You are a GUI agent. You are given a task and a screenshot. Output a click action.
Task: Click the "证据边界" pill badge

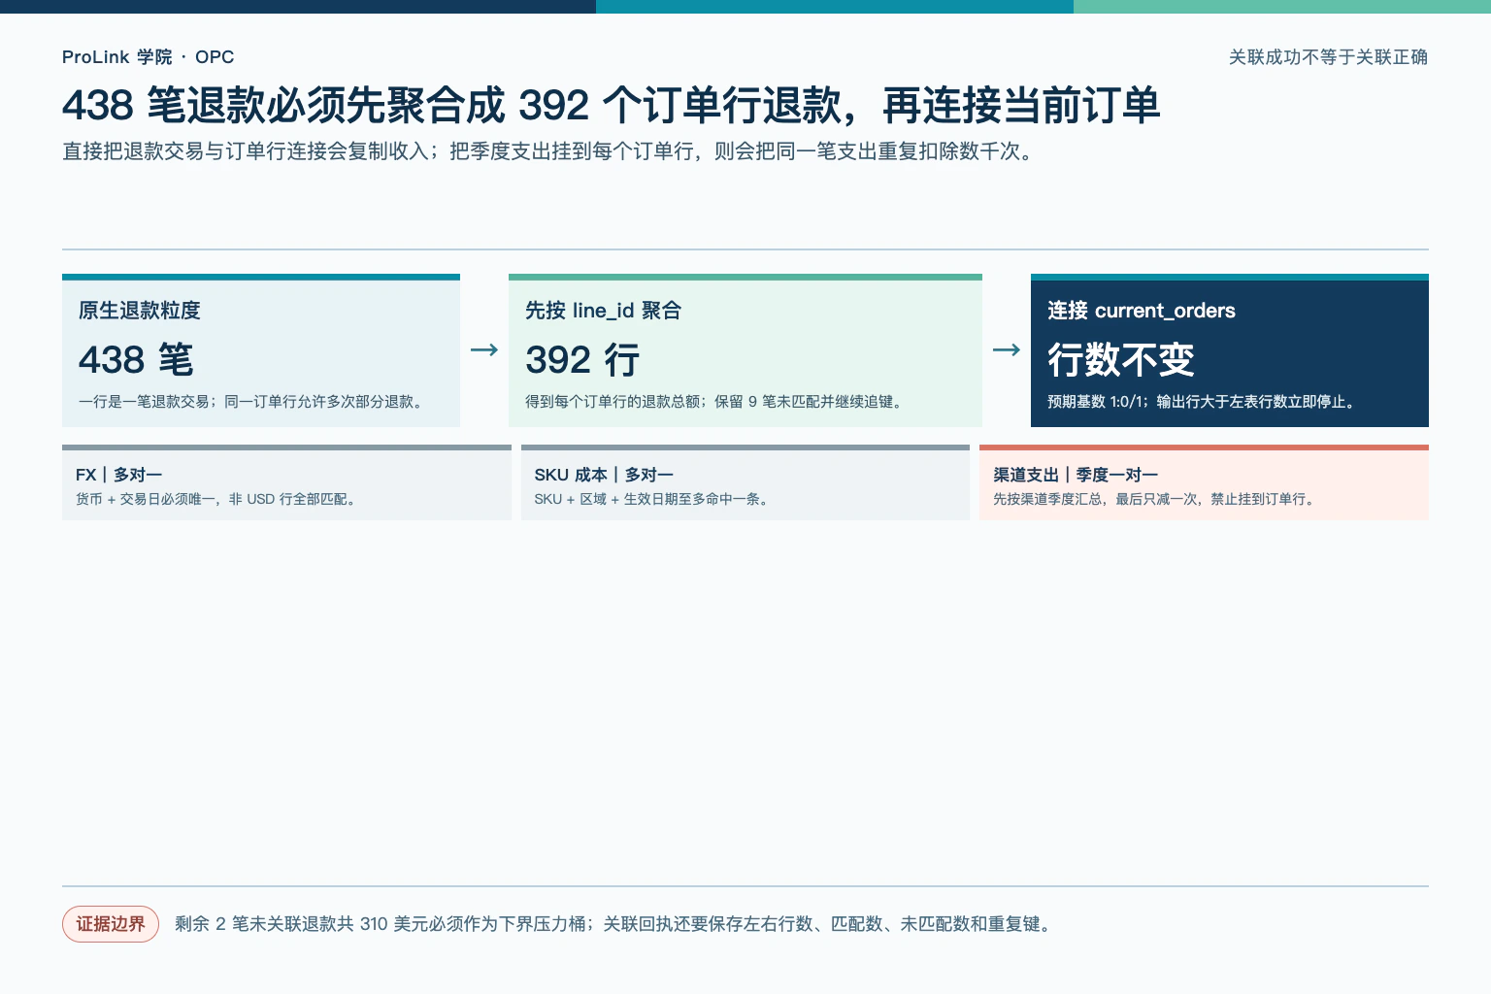(111, 924)
